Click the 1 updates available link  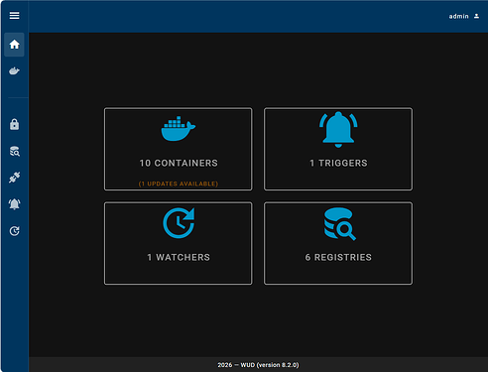tap(179, 184)
